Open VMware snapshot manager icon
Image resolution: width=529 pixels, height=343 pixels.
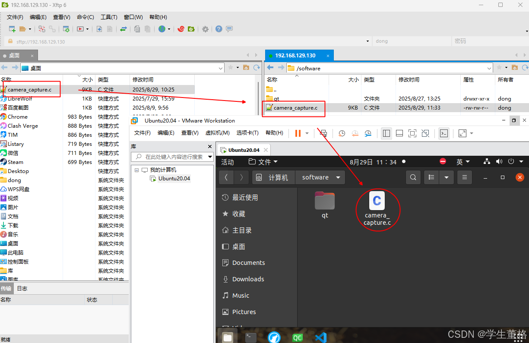click(x=368, y=133)
